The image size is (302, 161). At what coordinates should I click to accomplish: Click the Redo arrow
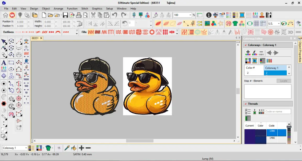coord(124,15)
